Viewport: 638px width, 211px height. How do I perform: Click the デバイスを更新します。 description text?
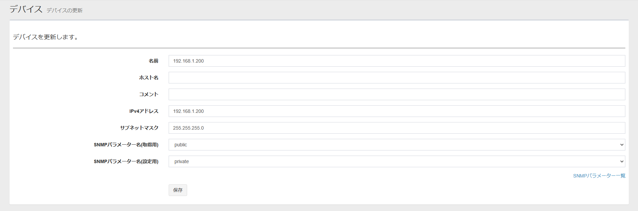[45, 37]
